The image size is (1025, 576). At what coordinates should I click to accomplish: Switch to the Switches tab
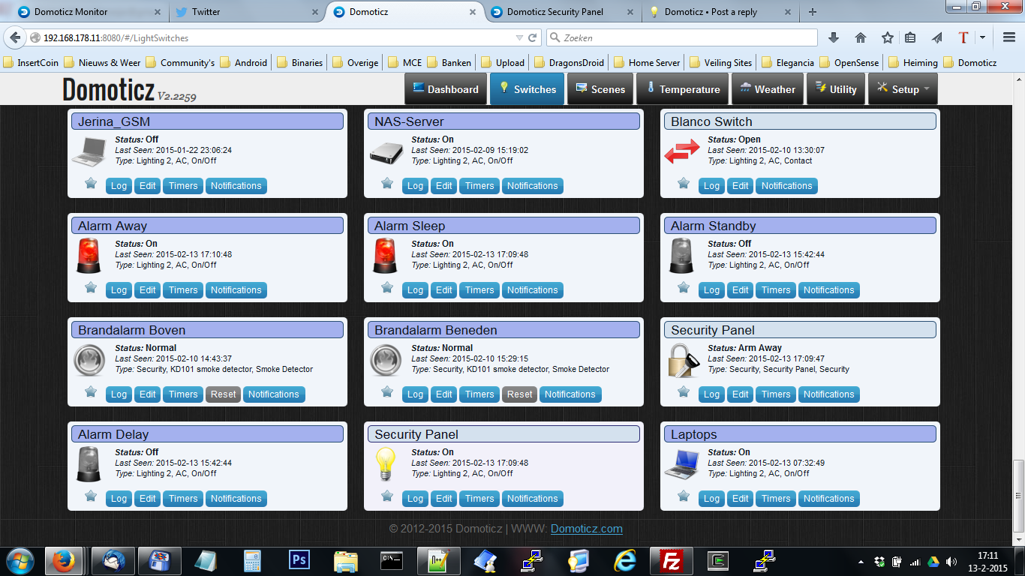[x=528, y=89]
